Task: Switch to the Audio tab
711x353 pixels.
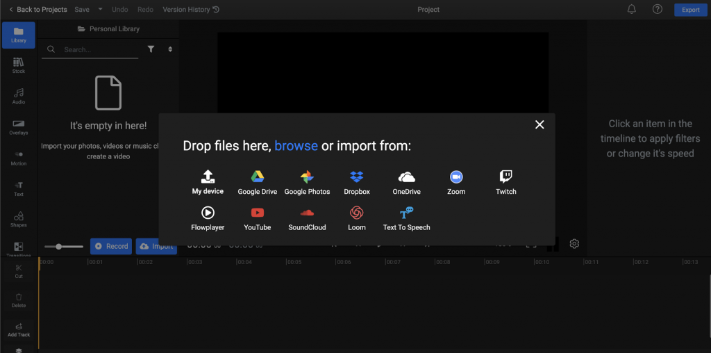Action: (19, 97)
